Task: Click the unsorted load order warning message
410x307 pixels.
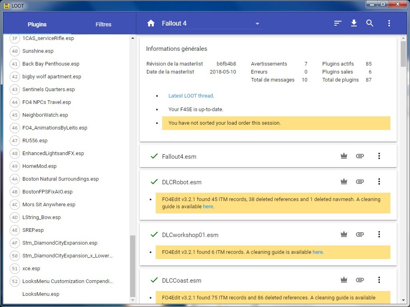Action: (x=276, y=123)
